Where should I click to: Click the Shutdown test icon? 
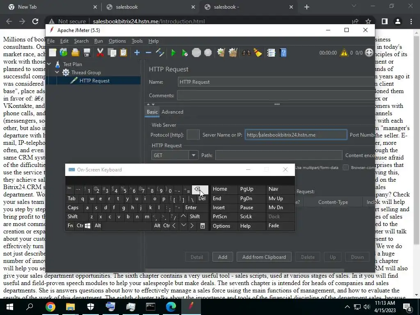click(208, 52)
